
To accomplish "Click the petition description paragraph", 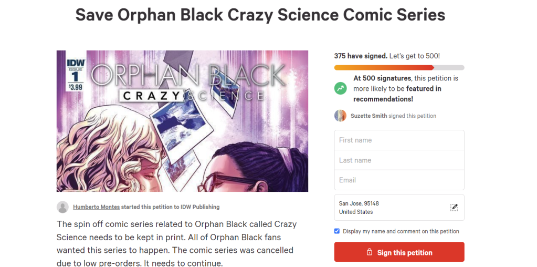I will [x=177, y=243].
